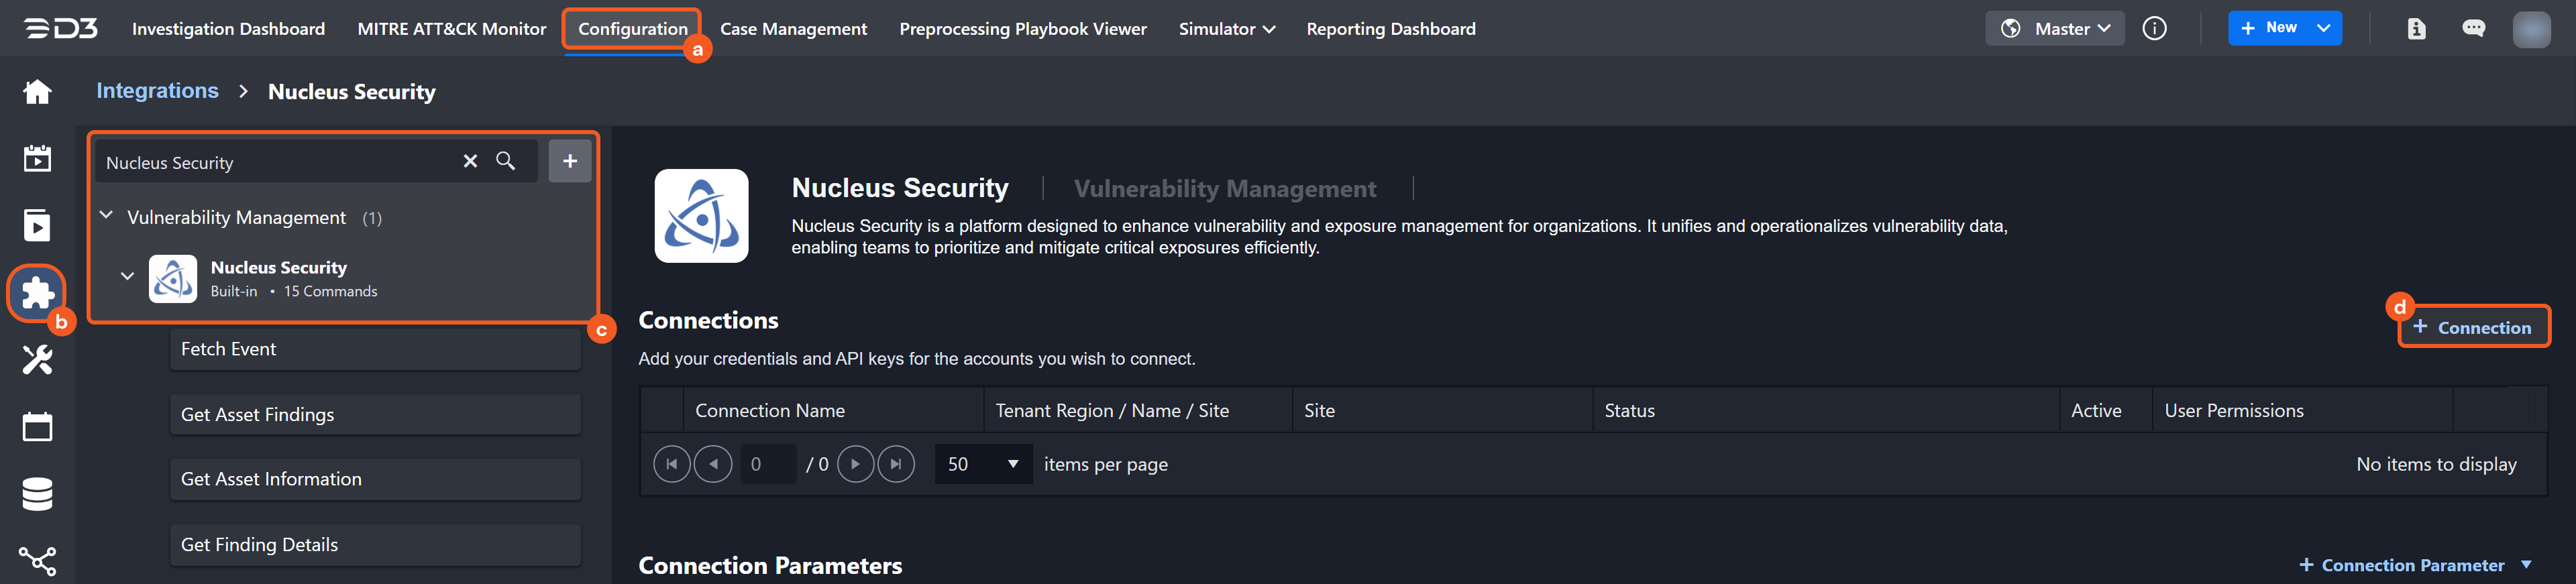Clear the Nucleus Security search text
Viewport: 2576px width, 584px height.
[470, 161]
